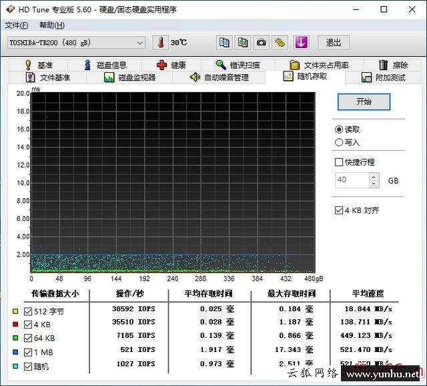The width and height of the screenshot is (427, 386).
Task: Click the yellow options tool icon
Action: [280, 43]
